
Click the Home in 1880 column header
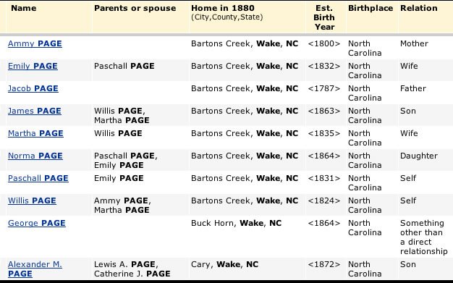click(223, 8)
